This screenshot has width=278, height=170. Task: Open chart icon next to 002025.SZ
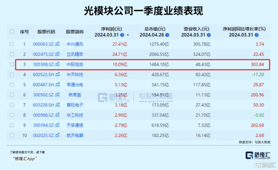[x=57, y=135]
